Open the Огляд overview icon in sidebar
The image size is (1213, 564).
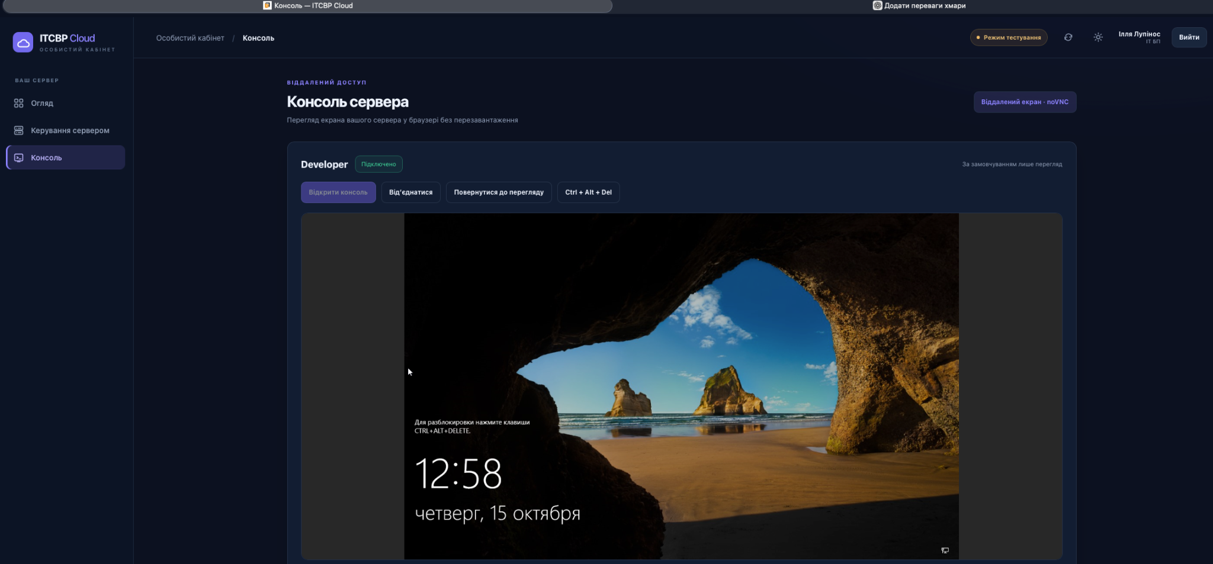tap(19, 103)
